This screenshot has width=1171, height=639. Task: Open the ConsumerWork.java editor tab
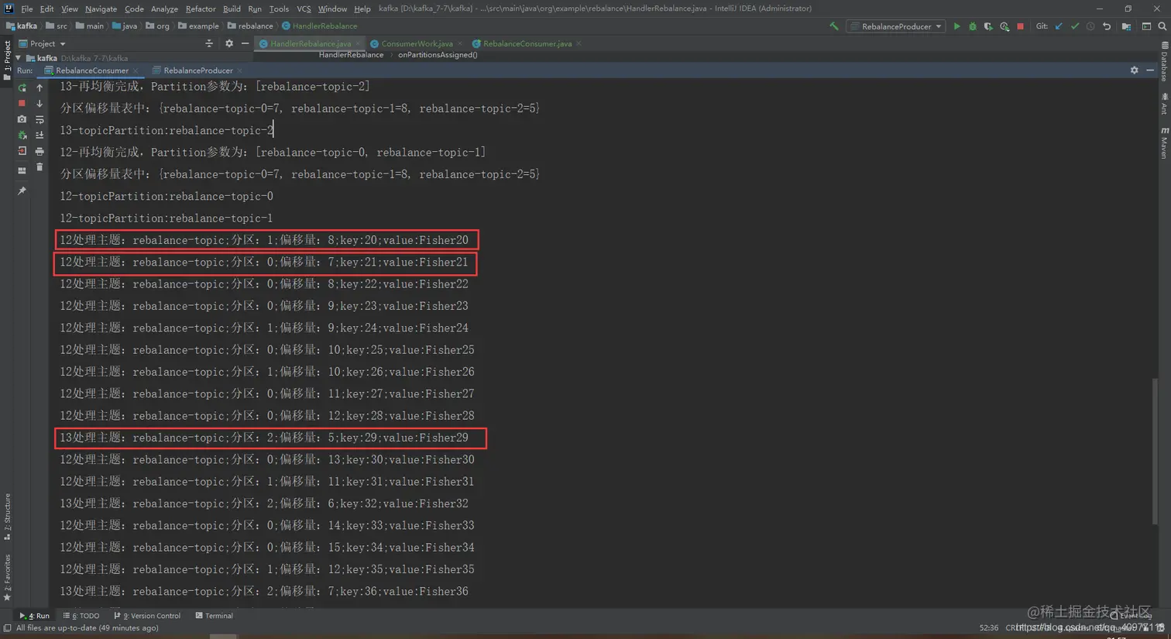417,44
